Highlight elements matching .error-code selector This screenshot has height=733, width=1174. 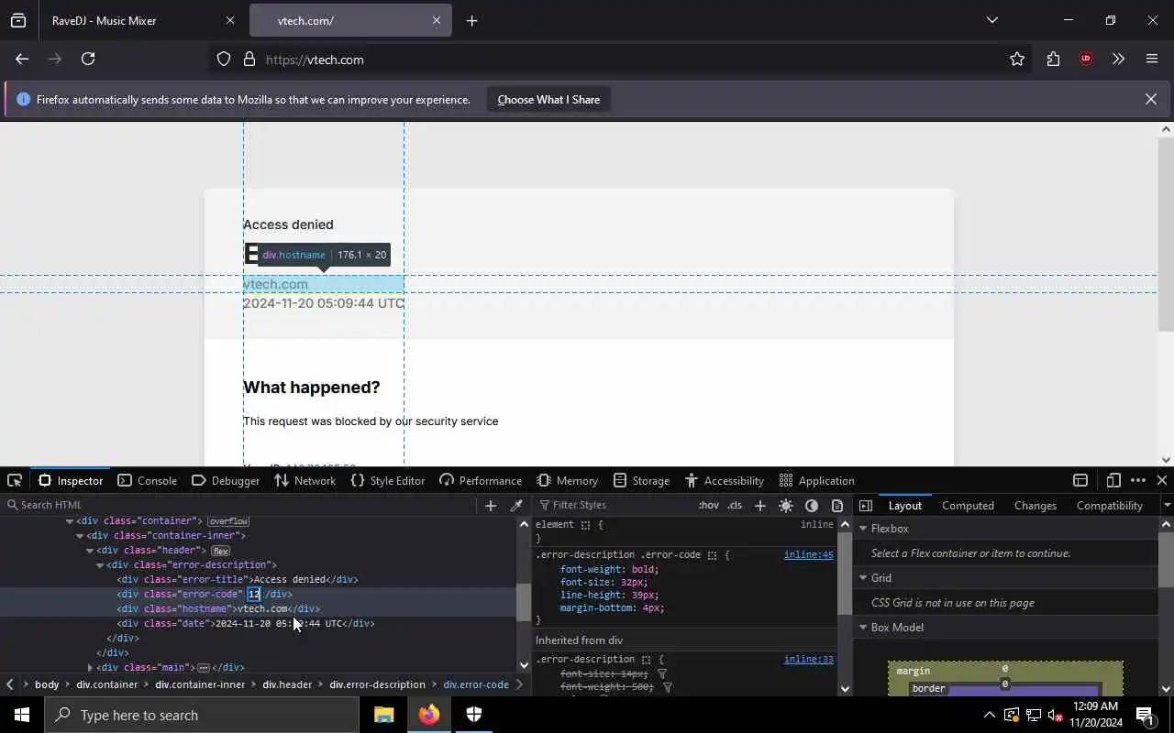pyautogui.click(x=712, y=555)
